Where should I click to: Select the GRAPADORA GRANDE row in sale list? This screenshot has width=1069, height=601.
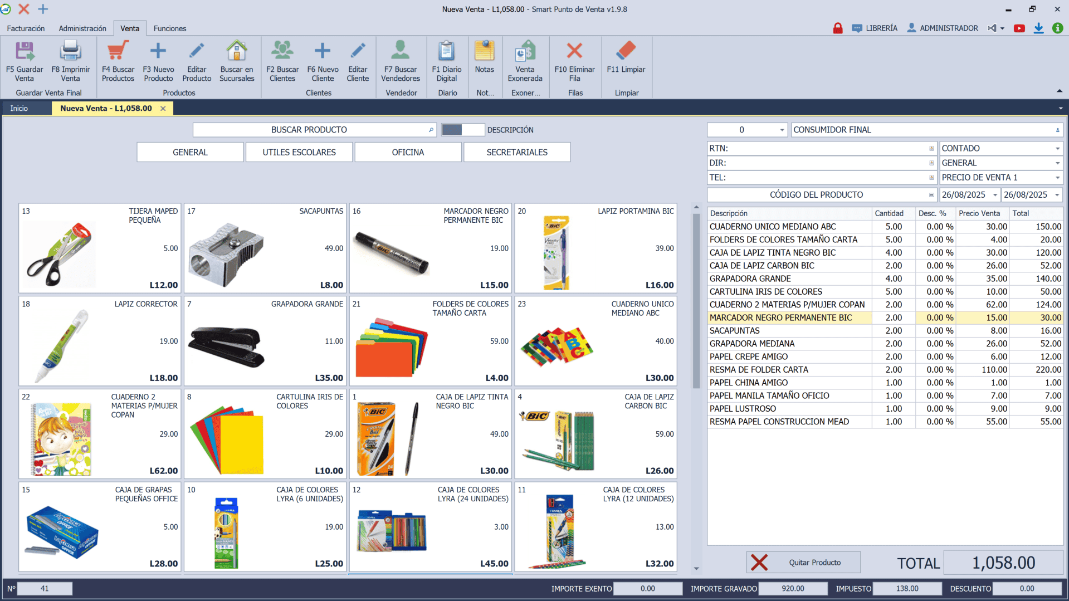tap(885, 278)
